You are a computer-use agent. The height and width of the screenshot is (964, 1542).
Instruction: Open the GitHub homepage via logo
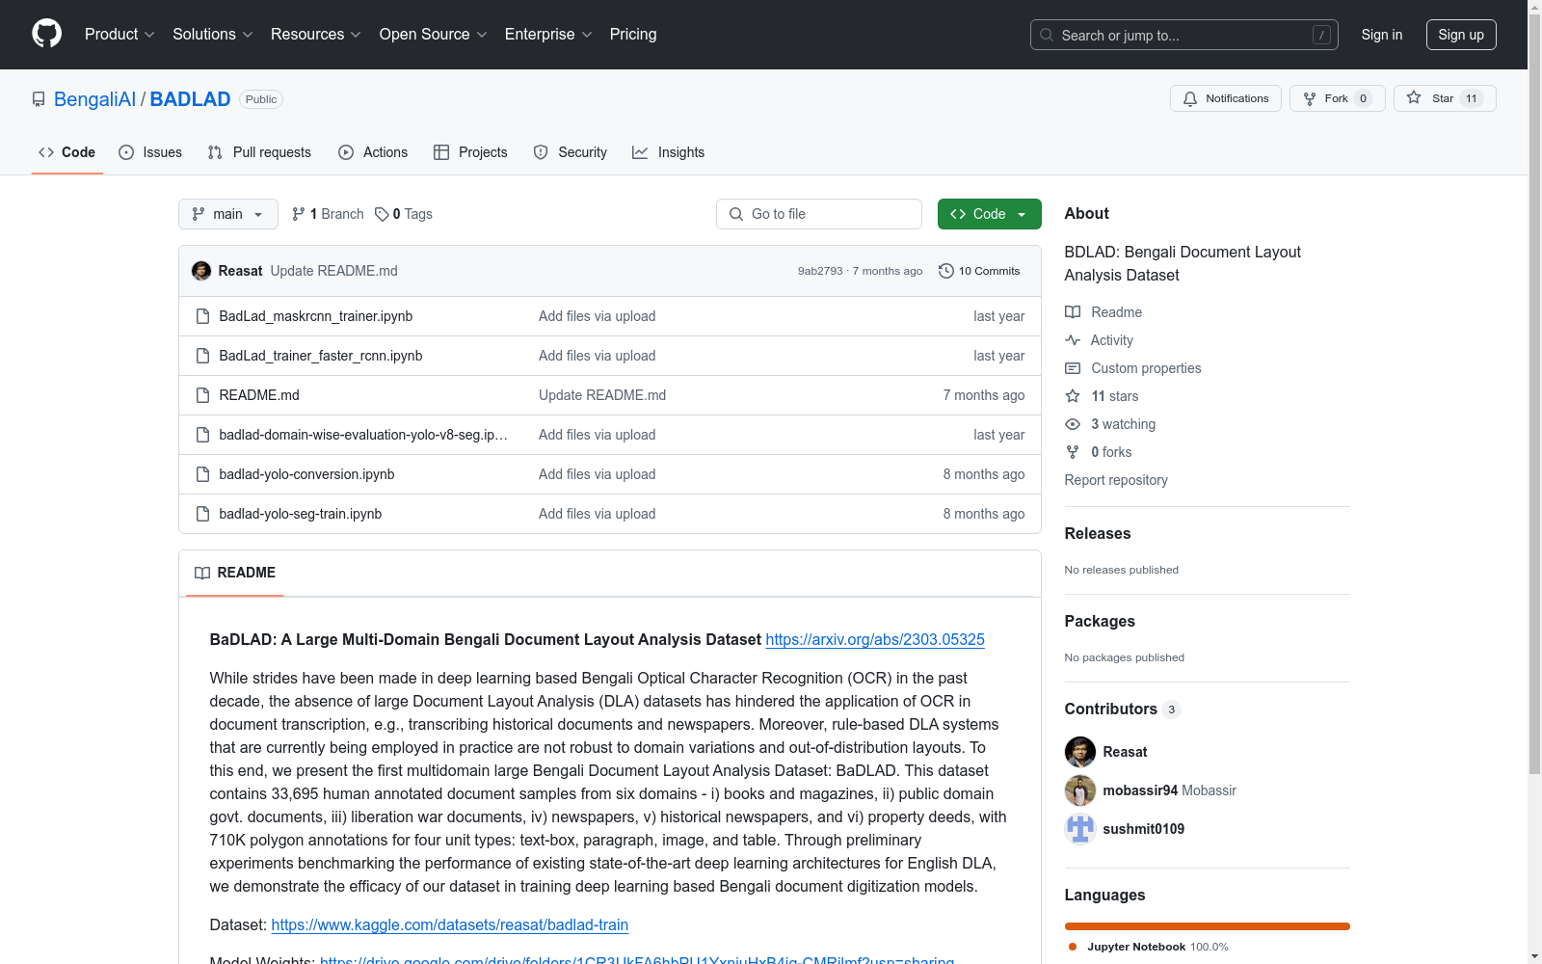[x=46, y=34]
